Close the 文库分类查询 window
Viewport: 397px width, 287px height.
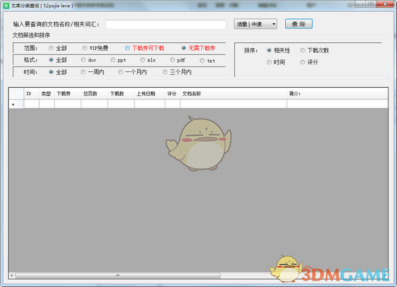[385, 4]
